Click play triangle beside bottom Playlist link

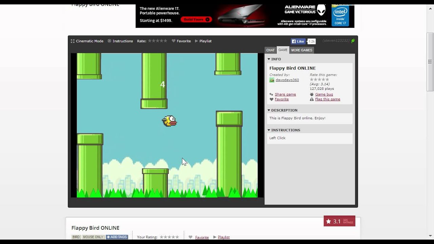215,237
